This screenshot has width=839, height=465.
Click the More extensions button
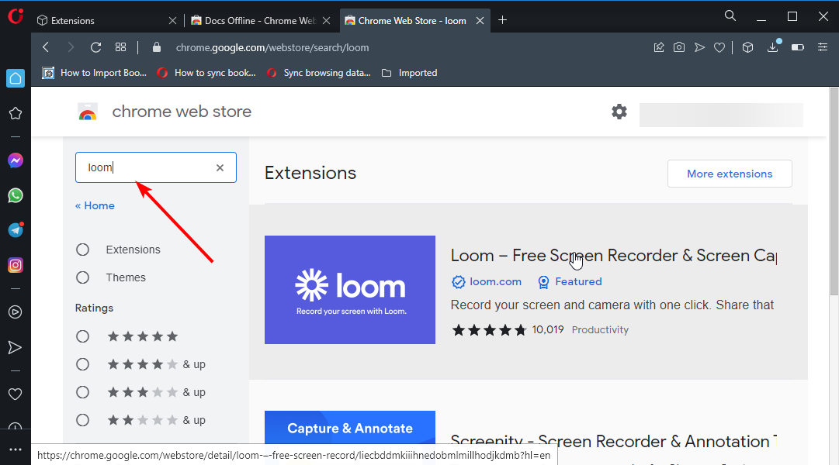coord(730,174)
